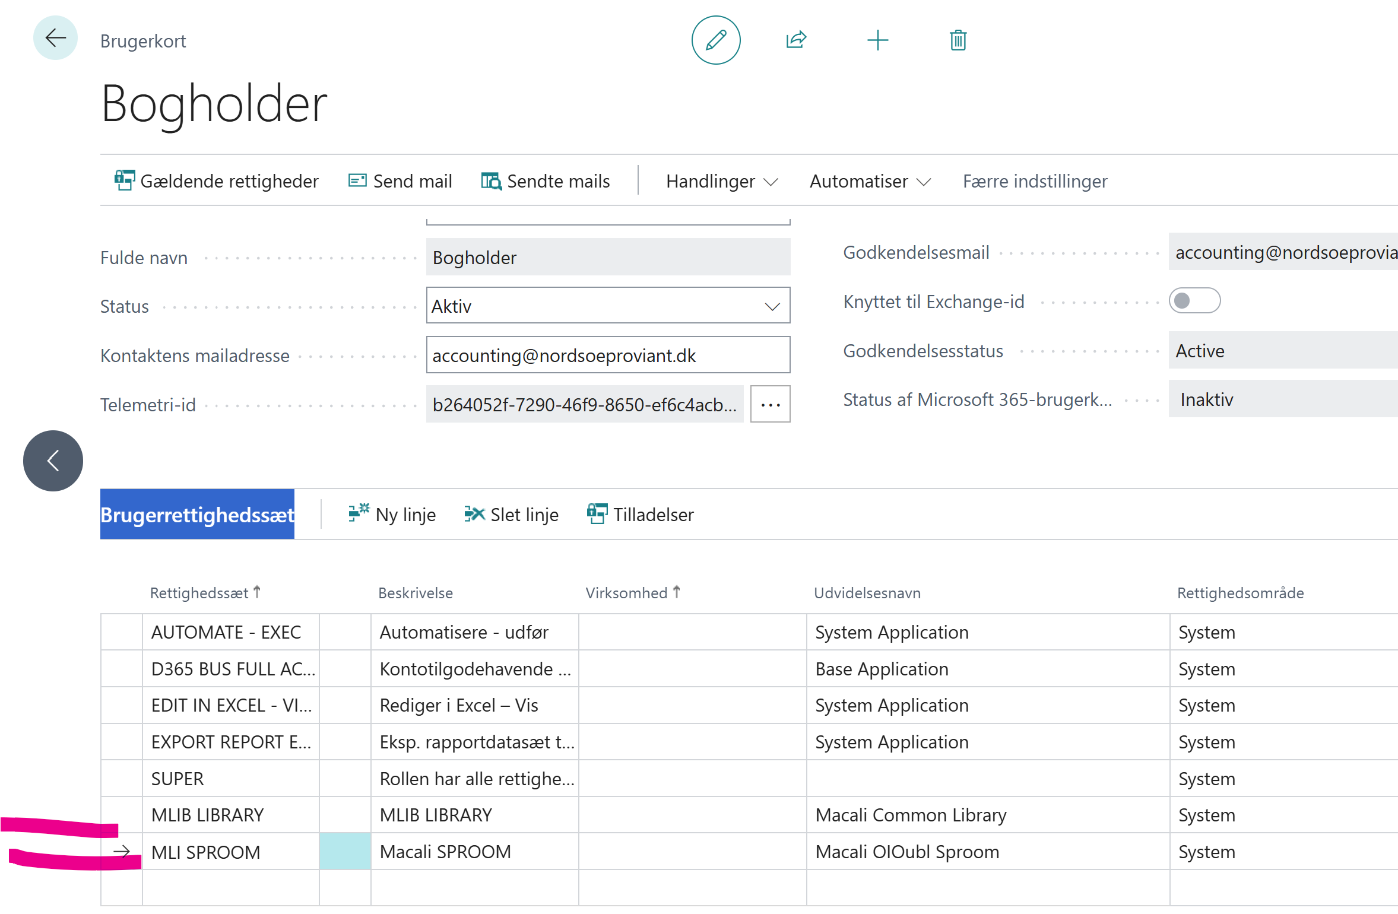Click the pencil edit icon

point(715,40)
